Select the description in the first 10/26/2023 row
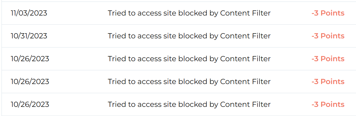This screenshot has width=356, height=116. coord(189,59)
